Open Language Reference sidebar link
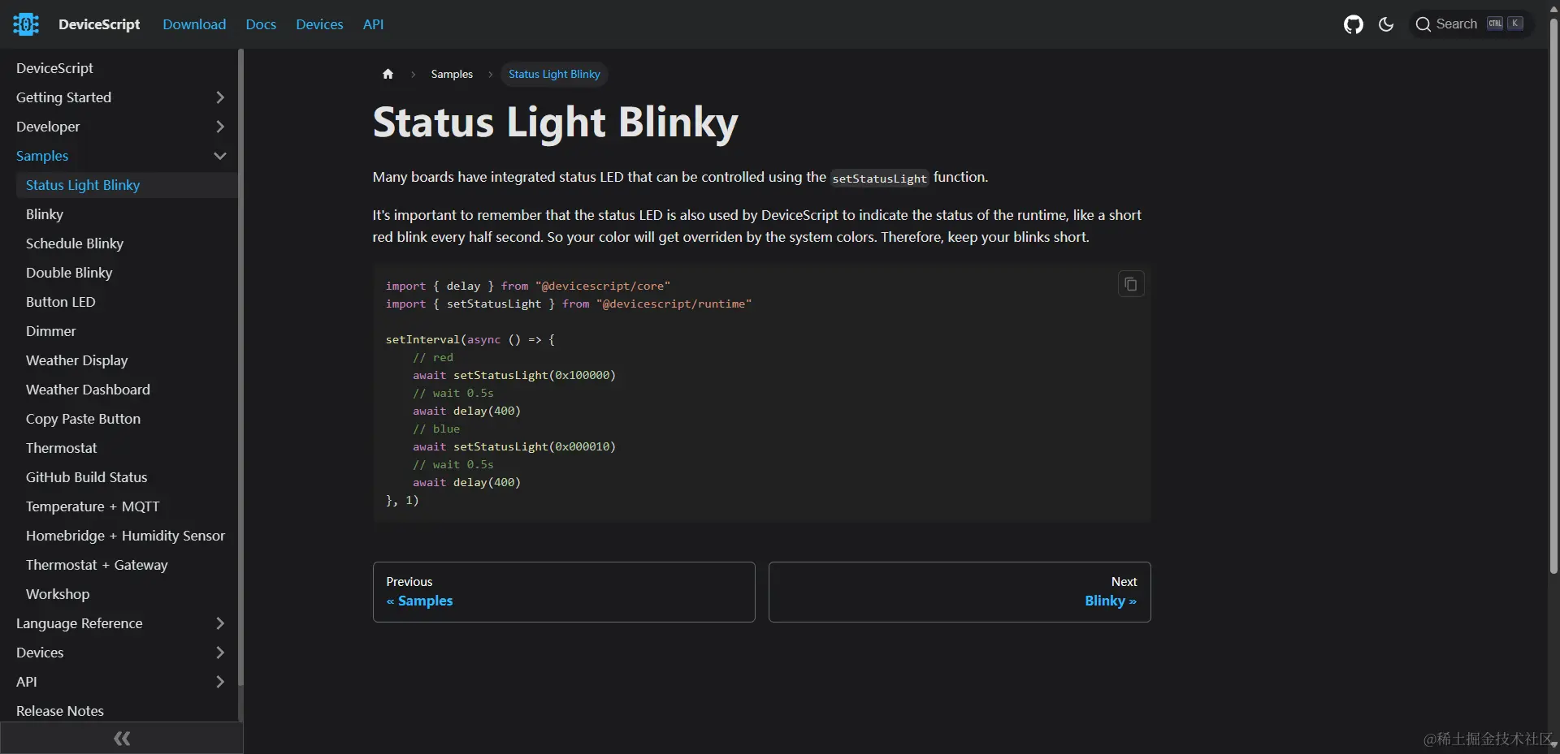The width and height of the screenshot is (1560, 754). (80, 623)
